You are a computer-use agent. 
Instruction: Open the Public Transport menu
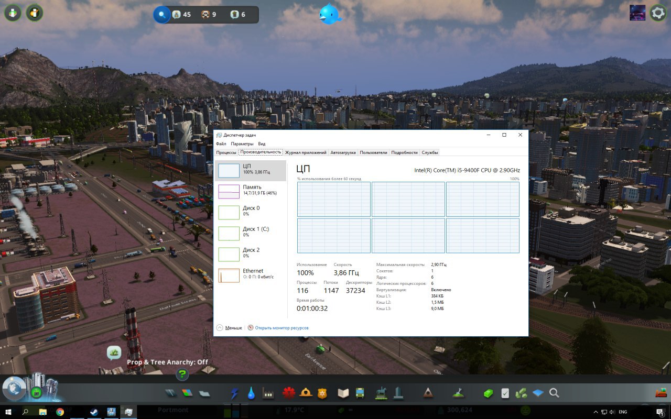click(360, 393)
